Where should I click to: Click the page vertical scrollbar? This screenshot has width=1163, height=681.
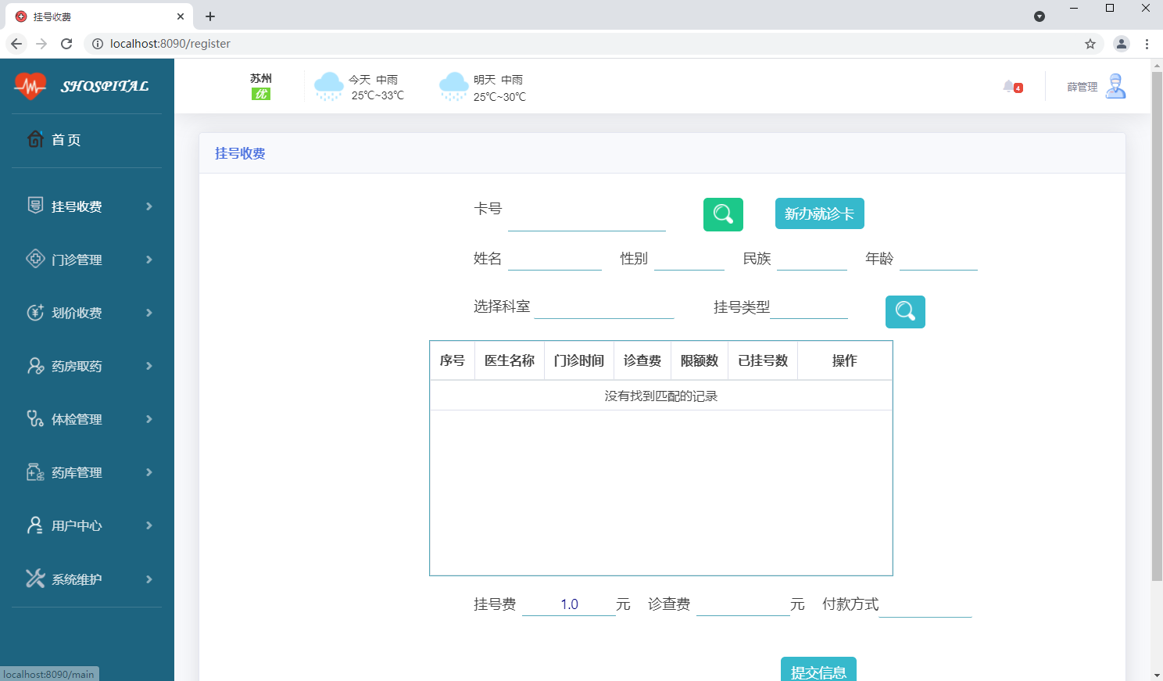pyautogui.click(x=1157, y=325)
